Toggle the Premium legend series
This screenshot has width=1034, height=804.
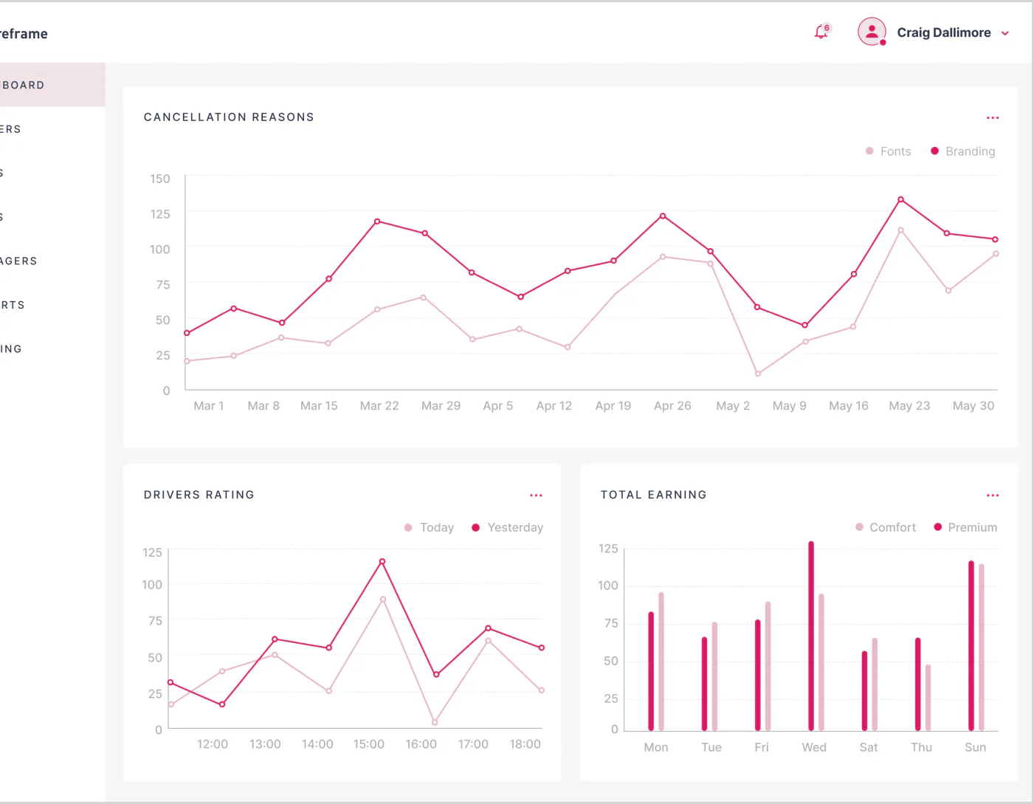pos(965,527)
